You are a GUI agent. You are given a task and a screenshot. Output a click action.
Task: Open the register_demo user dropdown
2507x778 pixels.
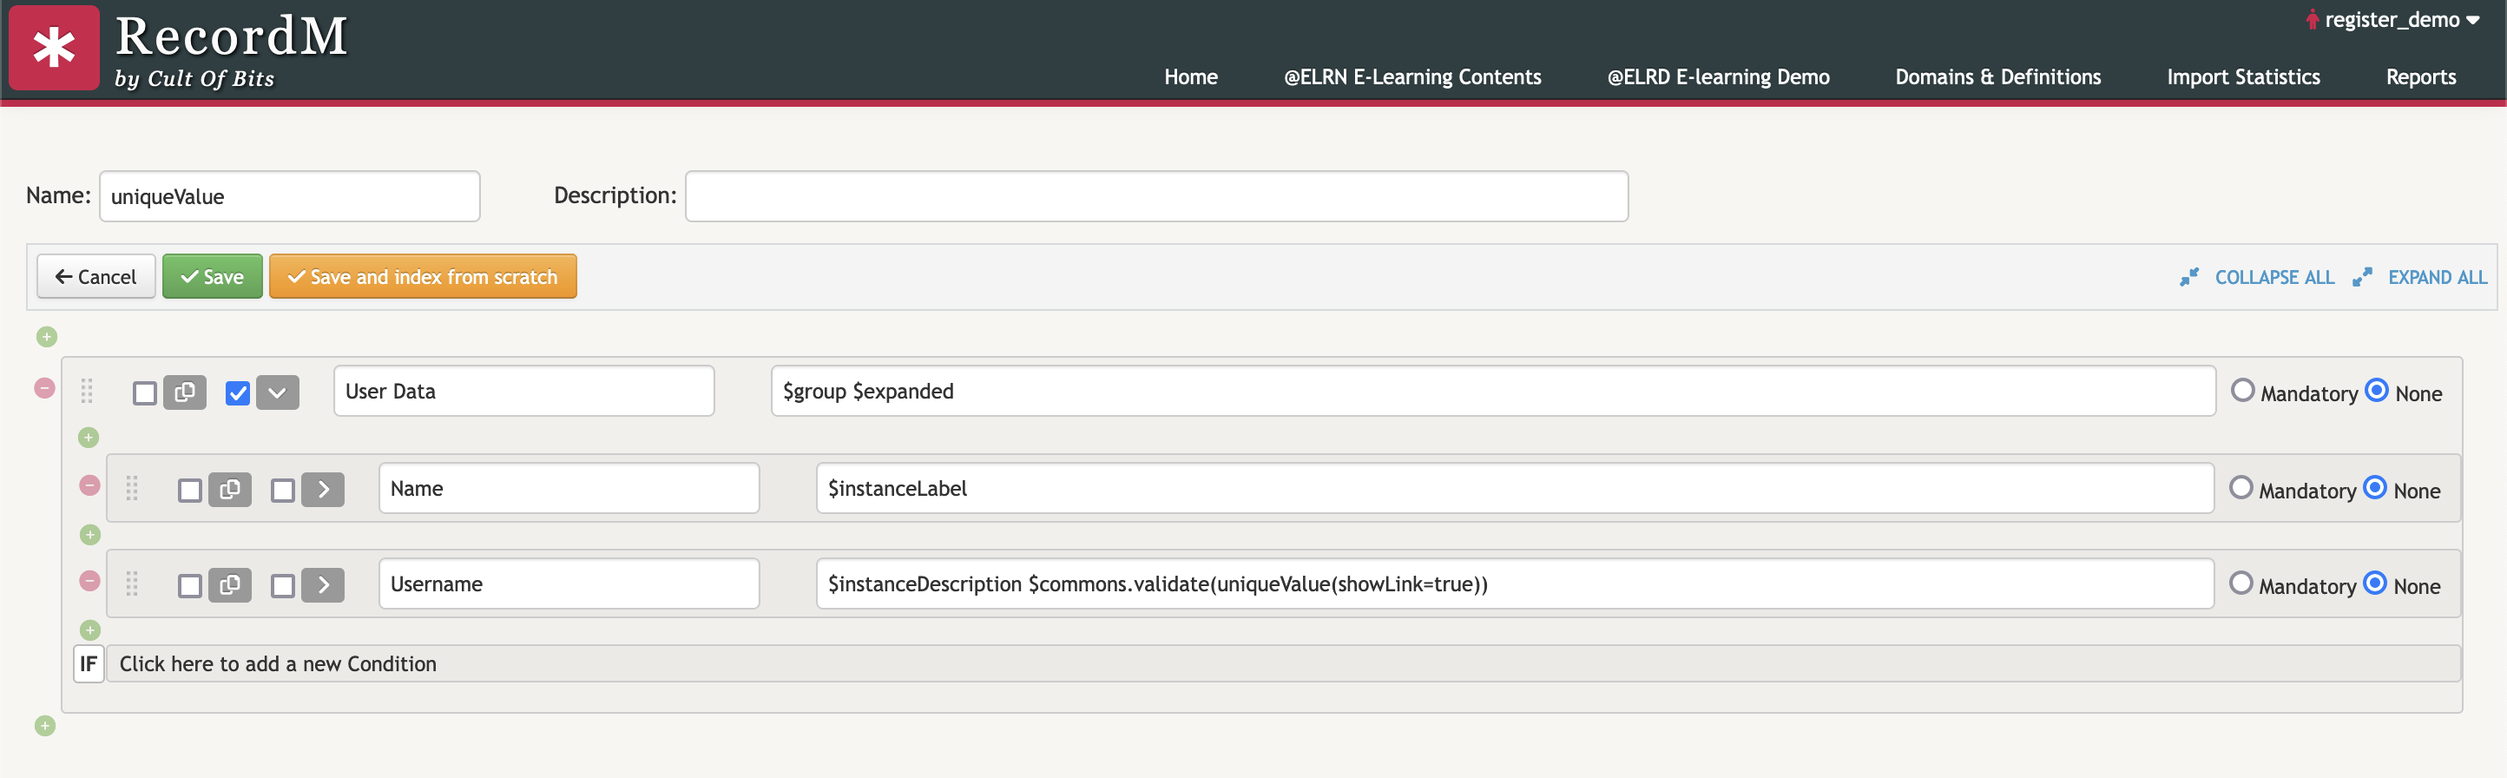pyautogui.click(x=2392, y=19)
